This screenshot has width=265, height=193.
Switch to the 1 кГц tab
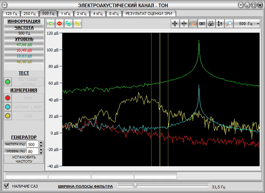(x=66, y=14)
